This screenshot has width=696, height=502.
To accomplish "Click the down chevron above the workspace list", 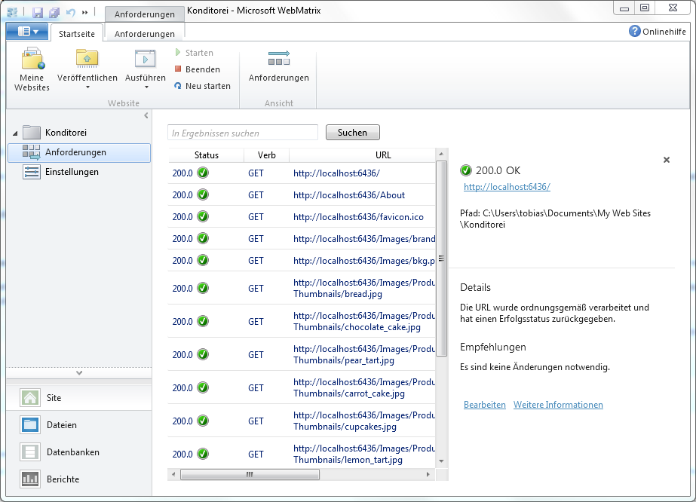I will click(79, 373).
